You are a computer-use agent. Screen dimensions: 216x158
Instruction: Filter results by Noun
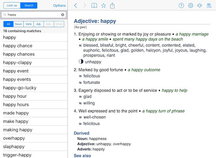point(19,24)
